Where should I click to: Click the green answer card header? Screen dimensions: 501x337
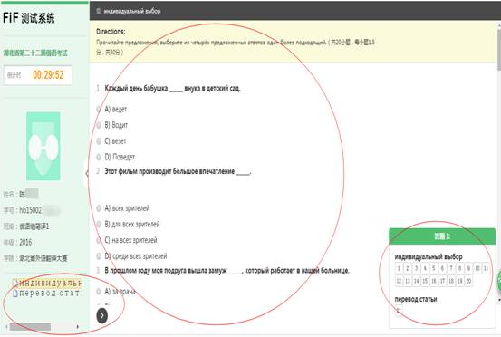442,236
